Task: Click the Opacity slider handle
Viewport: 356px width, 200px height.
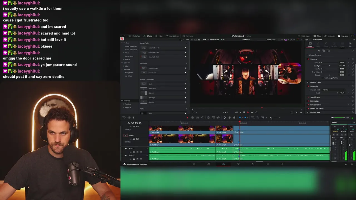Action: pos(338,93)
